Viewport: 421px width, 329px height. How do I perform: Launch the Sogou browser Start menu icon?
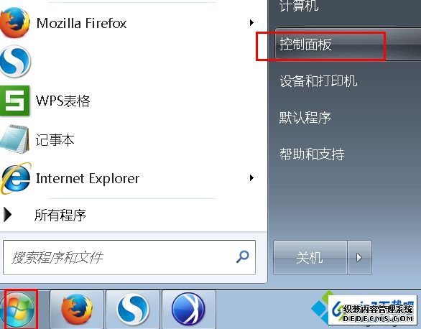[x=15, y=62]
